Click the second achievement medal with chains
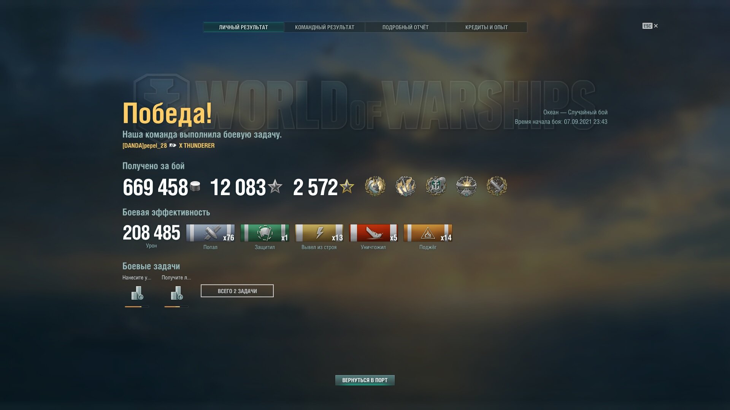 coord(405,186)
